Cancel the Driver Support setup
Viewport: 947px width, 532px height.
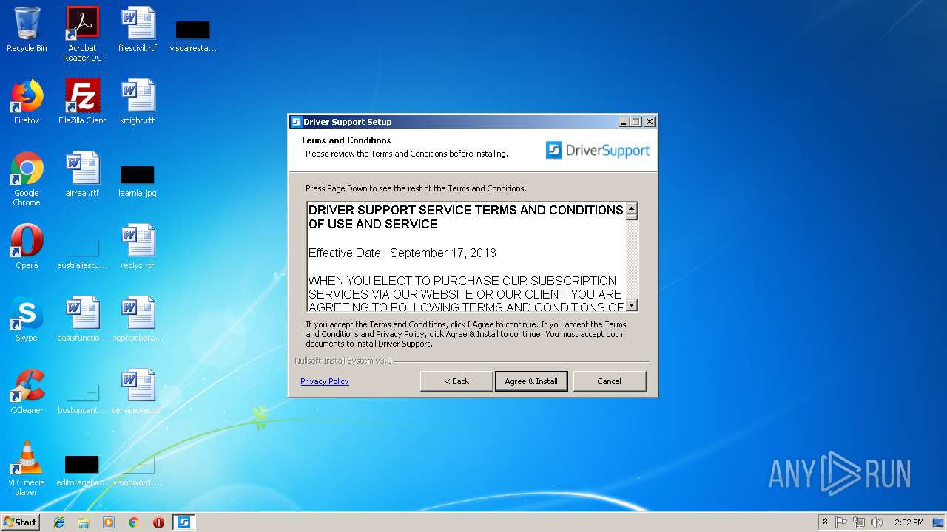609,381
